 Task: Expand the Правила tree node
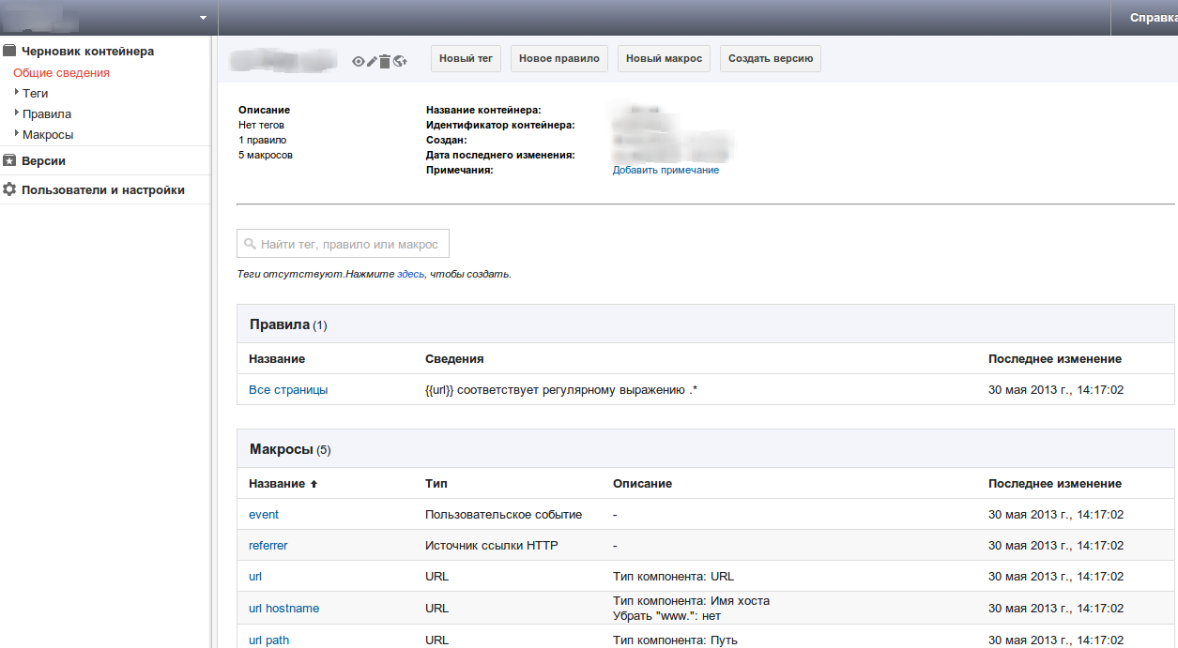pyautogui.click(x=17, y=113)
